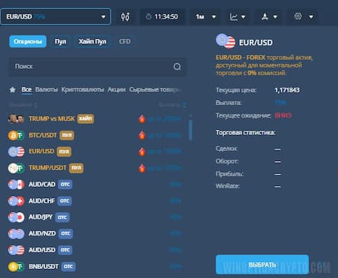Screen dimensions: 338x278
Task: Click the AUD/USD flags icon
Action: tap(16, 250)
